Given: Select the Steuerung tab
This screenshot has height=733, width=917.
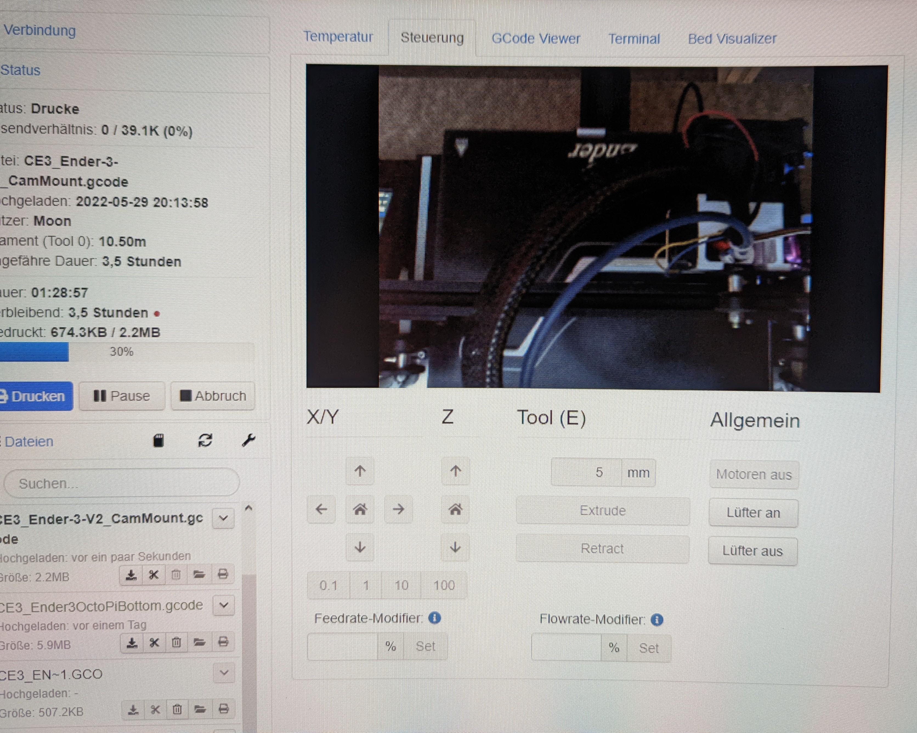Looking at the screenshot, I should [432, 37].
